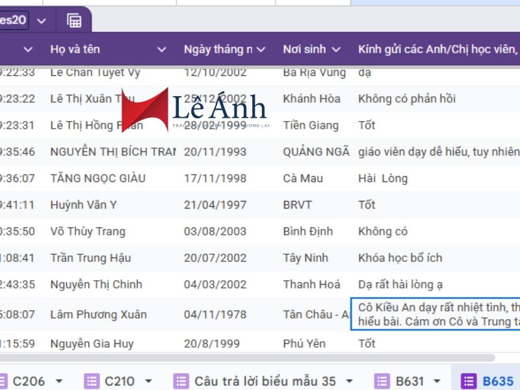520x390 pixels.
Task: Click the form icon on the B631 tab
Action: 382,381
